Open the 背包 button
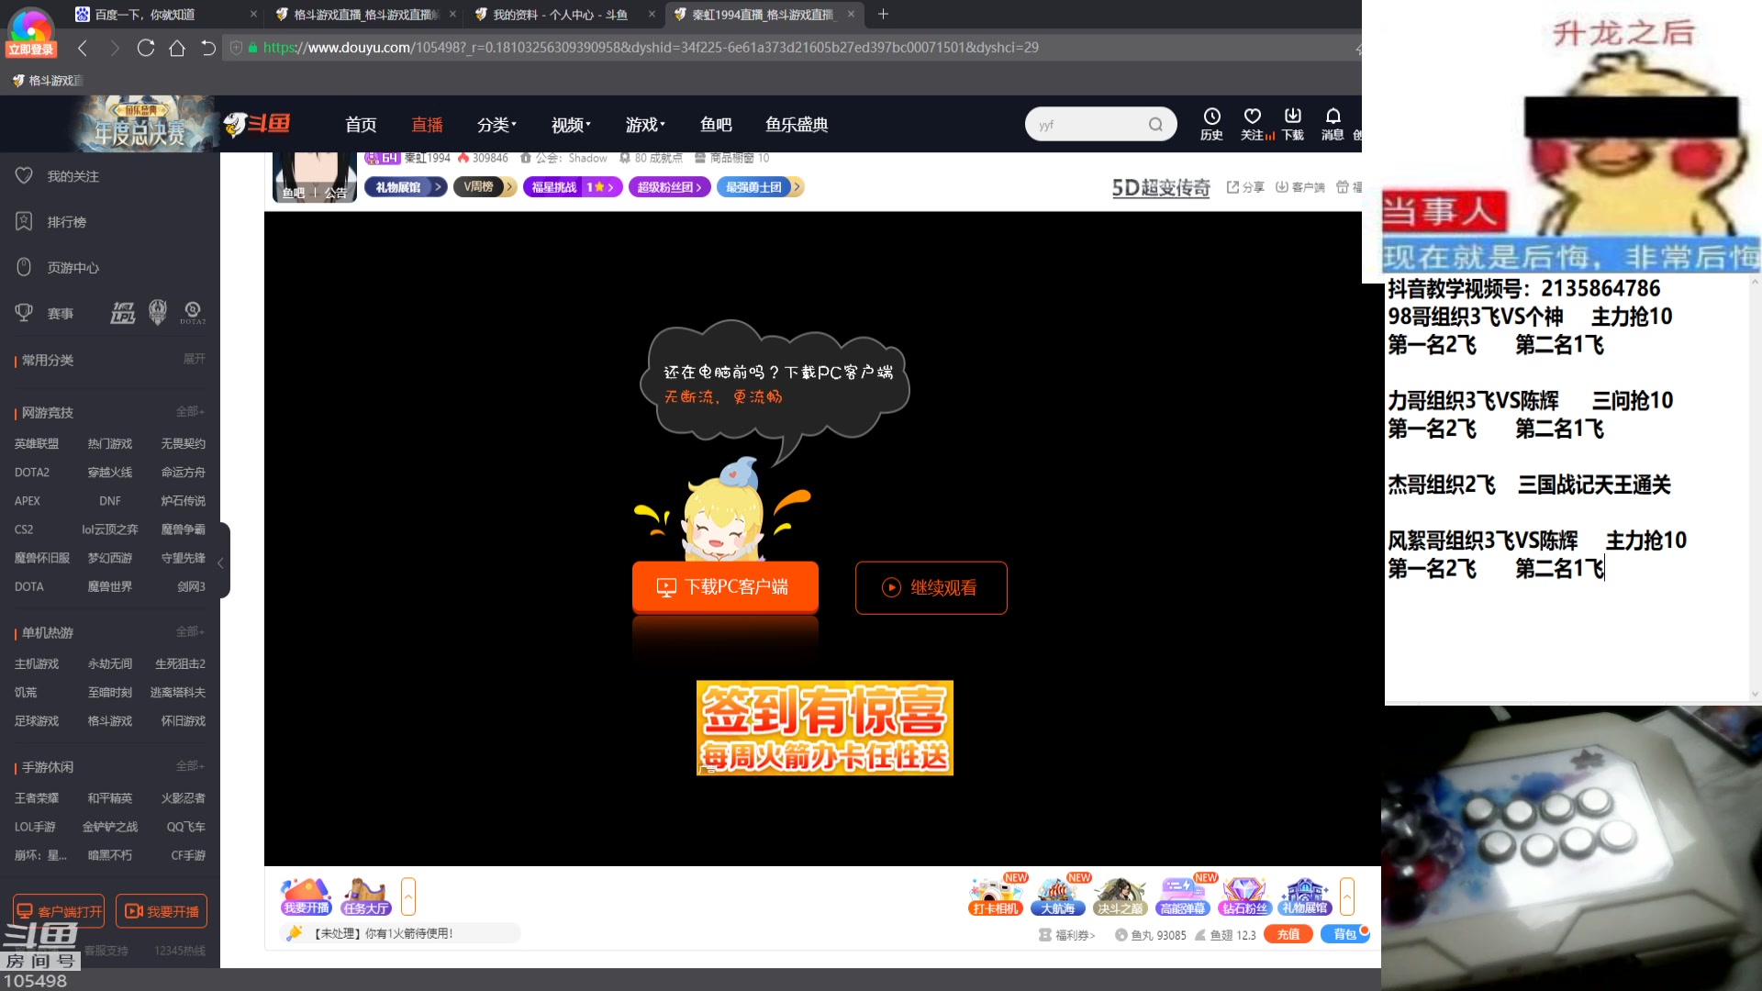1762x991 pixels. pyautogui.click(x=1344, y=934)
